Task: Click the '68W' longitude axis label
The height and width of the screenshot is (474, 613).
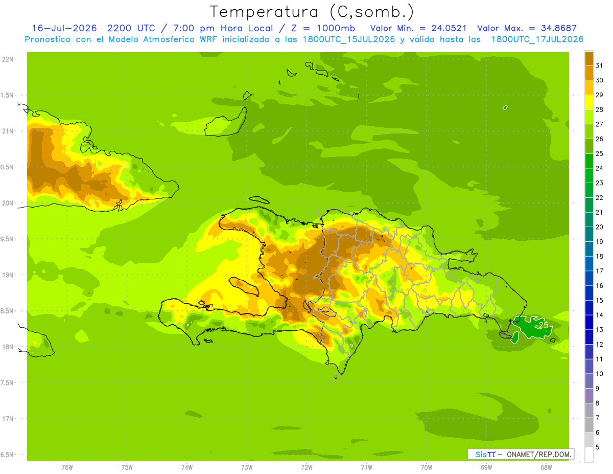Action: [x=546, y=467]
